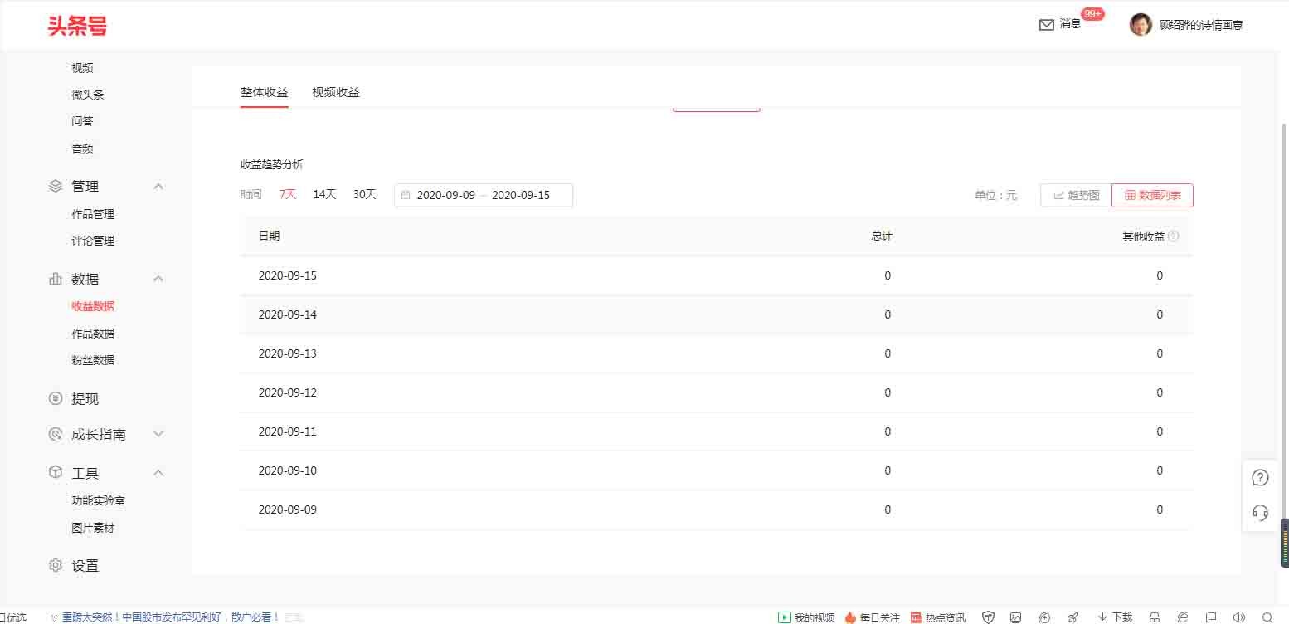1289x624 pixels.
Task: Click the 头条号 logo
Action: point(77,26)
